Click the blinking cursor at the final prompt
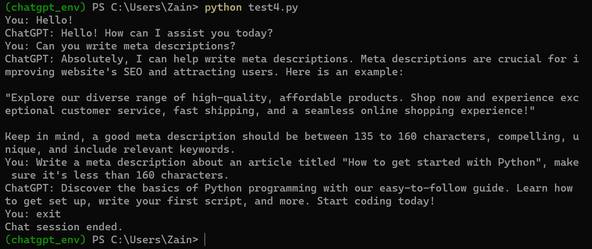Viewport: 592px width, 249px height. tap(205, 240)
